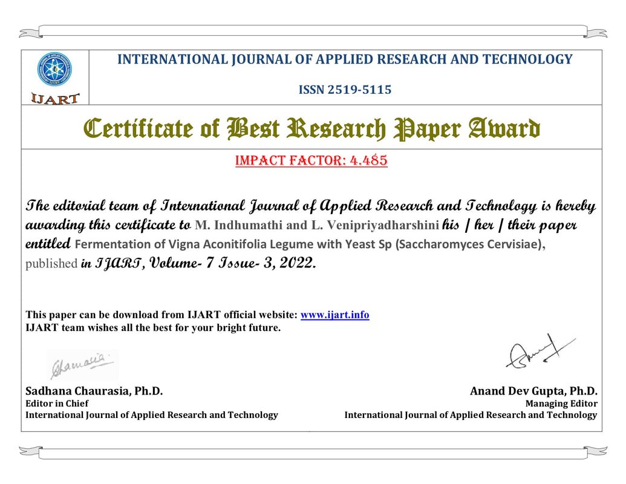The height and width of the screenshot is (484, 626).
Task: Click the Volume- 7 Issue- 3, 2022 text
Action: (232, 263)
